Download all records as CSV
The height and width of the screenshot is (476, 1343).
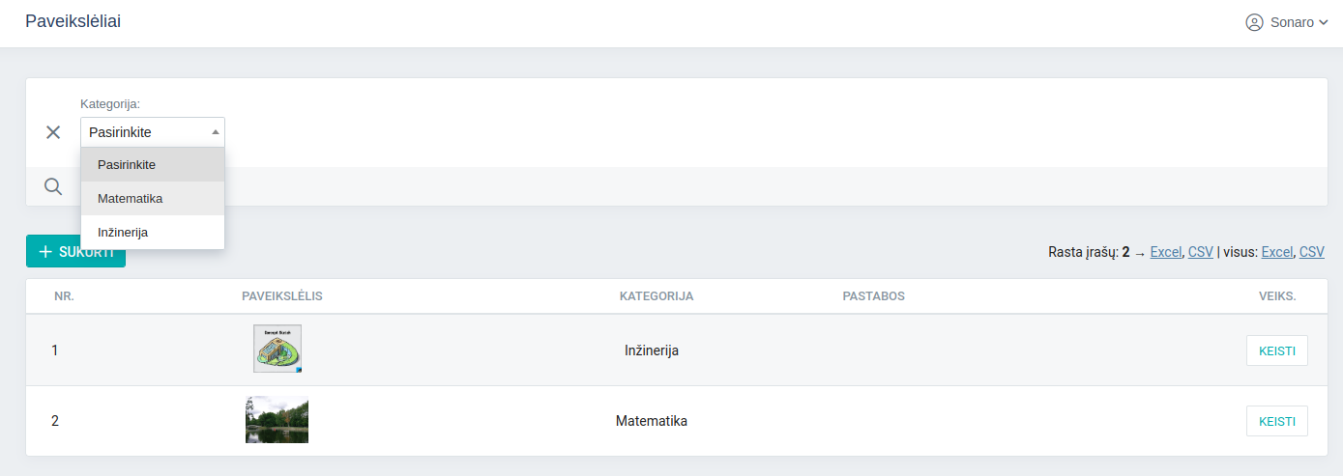1312,252
